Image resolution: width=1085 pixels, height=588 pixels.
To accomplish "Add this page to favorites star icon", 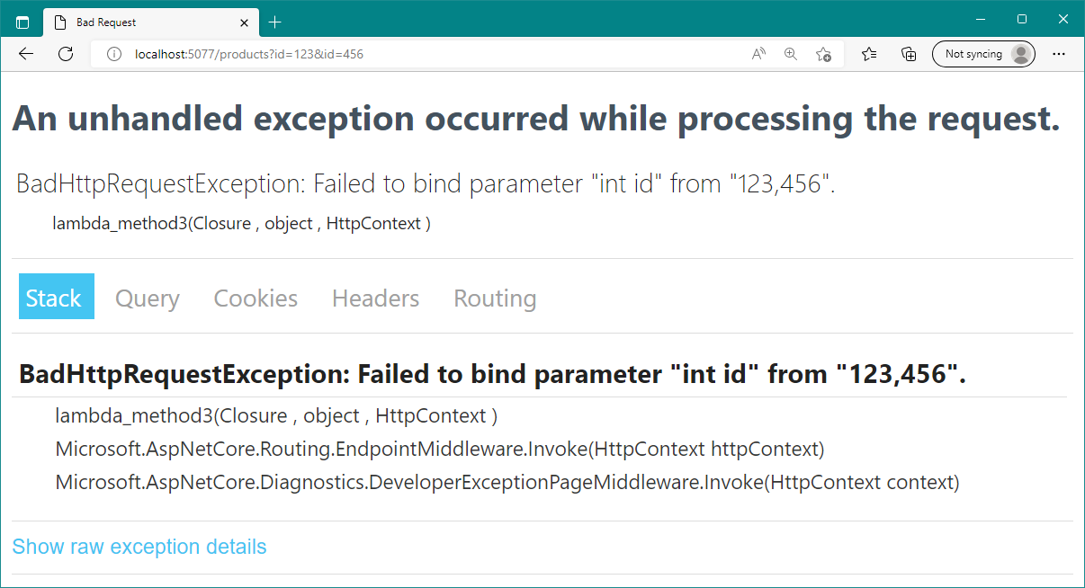I will pyautogui.click(x=823, y=54).
